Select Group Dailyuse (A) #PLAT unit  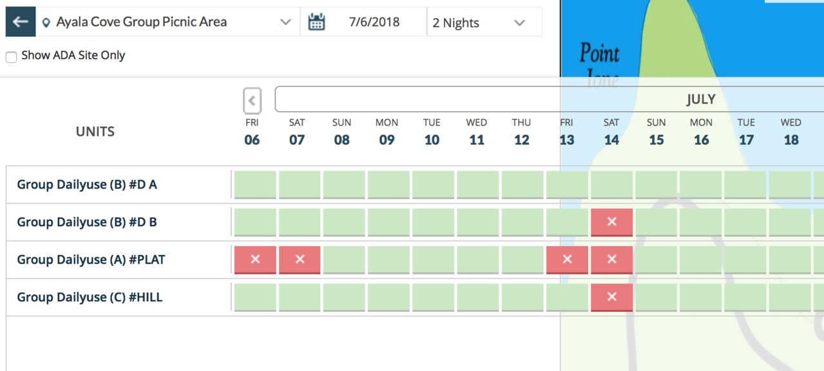[x=91, y=260]
